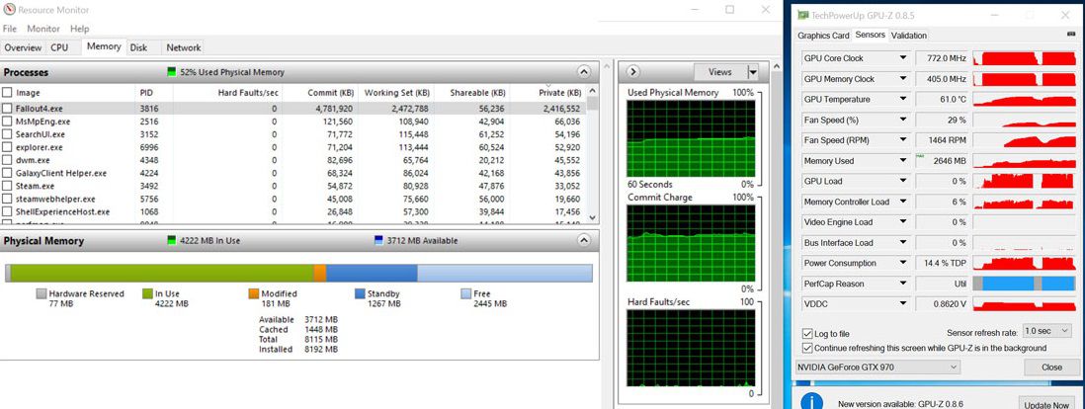Open the Views dropdown arrow
Screen dimensions: 1085x409
753,72
